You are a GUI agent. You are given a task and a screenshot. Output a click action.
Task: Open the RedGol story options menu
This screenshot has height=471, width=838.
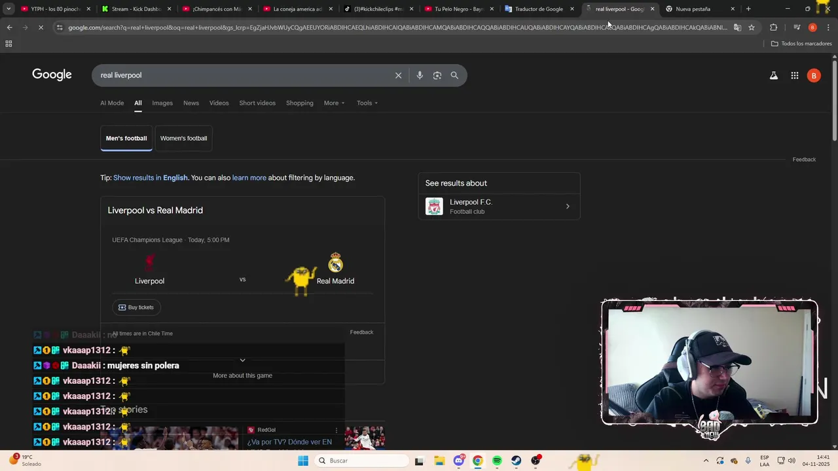click(337, 430)
